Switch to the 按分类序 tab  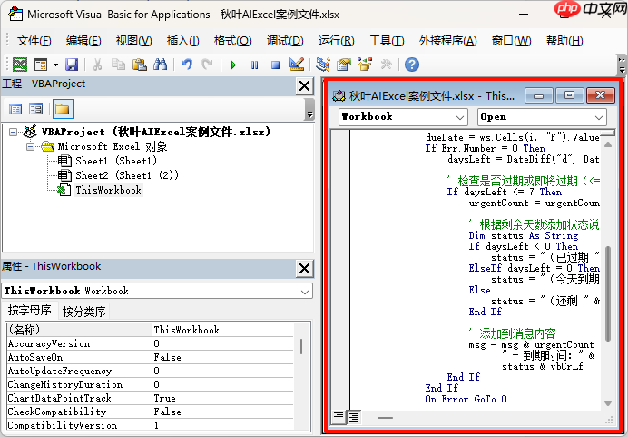[83, 312]
